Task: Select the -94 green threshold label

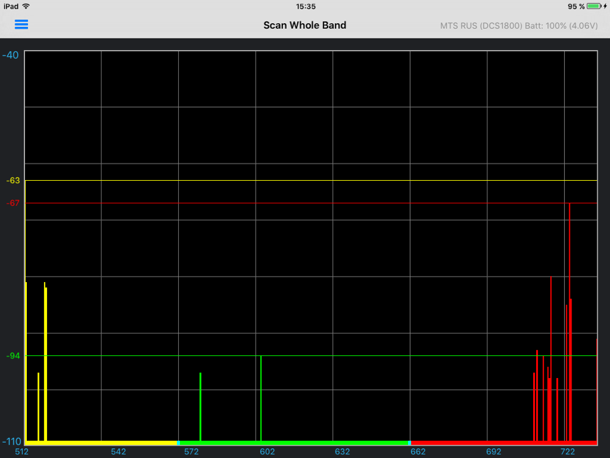Action: 13,356
